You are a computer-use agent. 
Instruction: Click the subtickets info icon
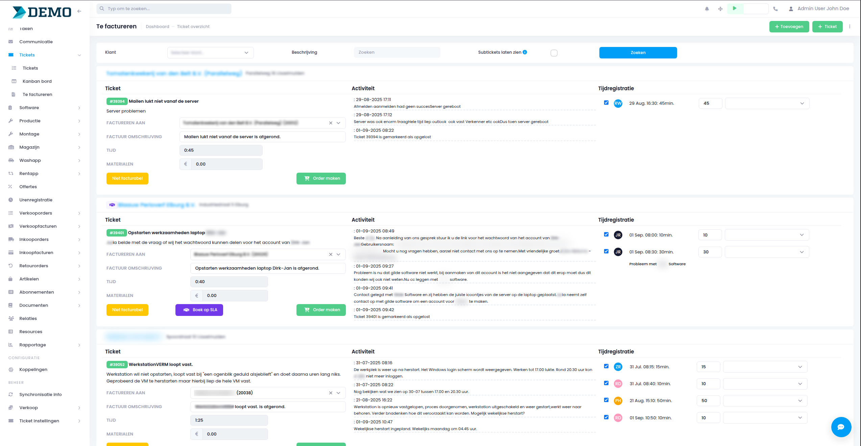point(525,52)
